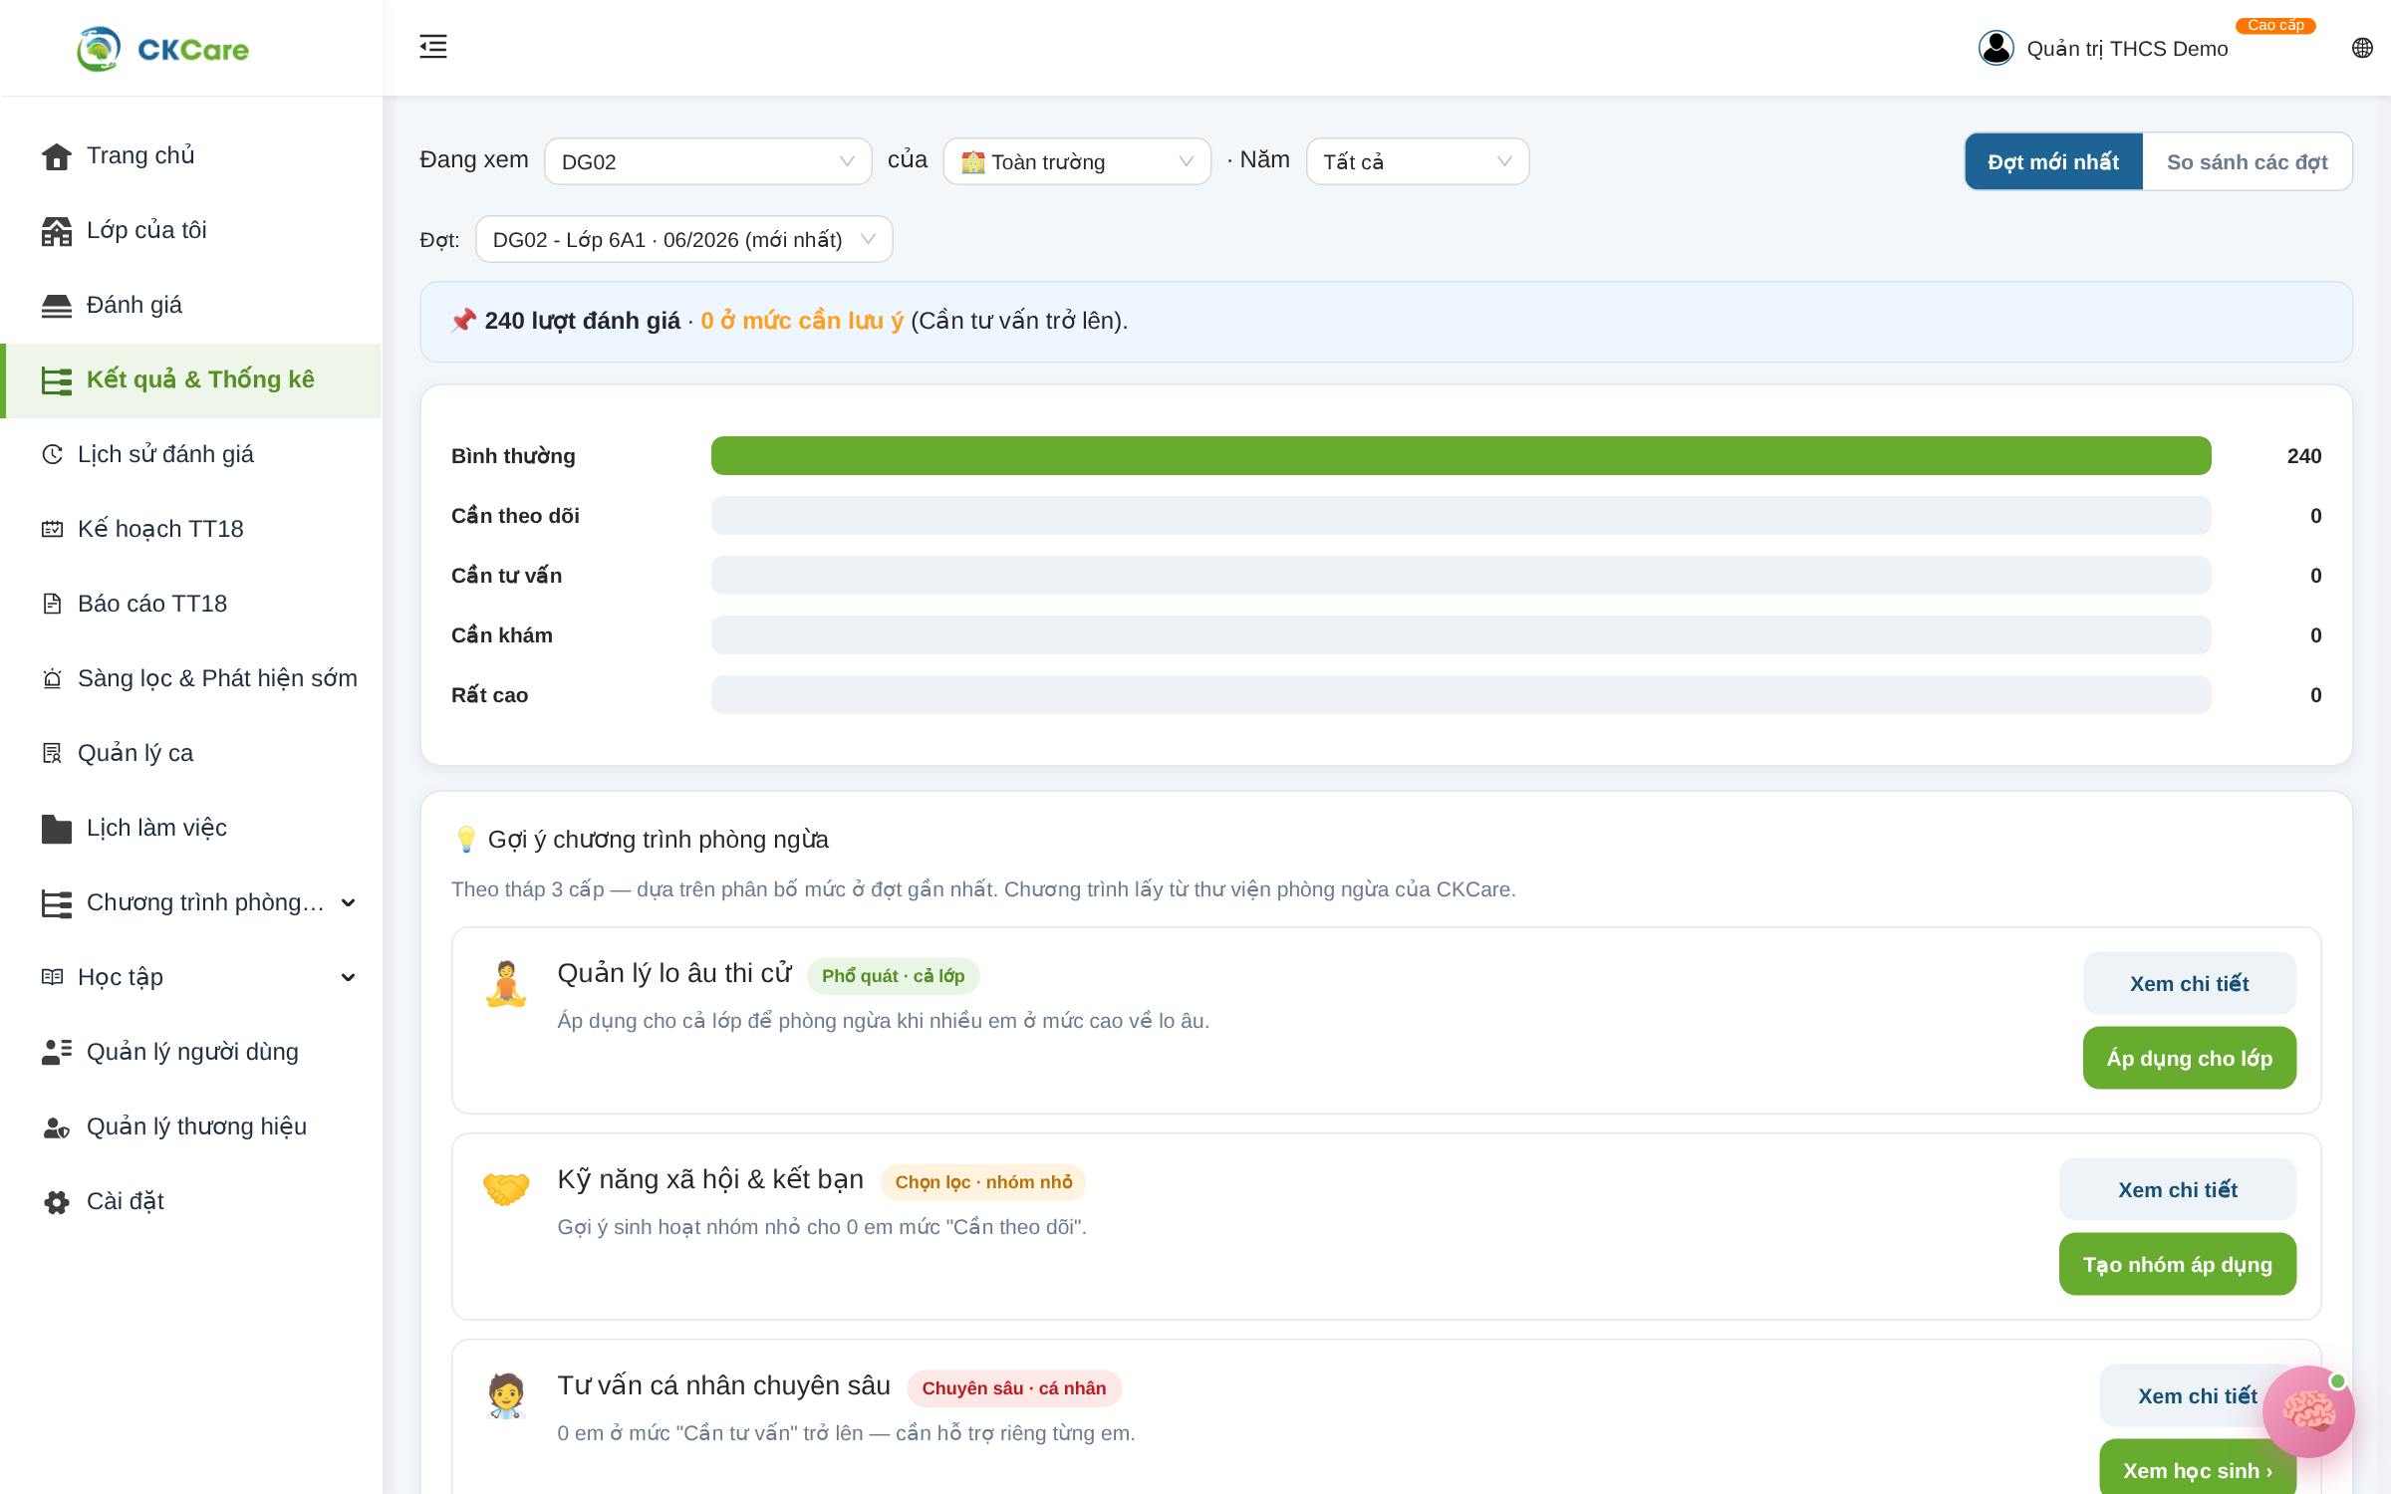Open the Toàn trường scope dropdown
The width and height of the screenshot is (2391, 1494).
click(1077, 161)
